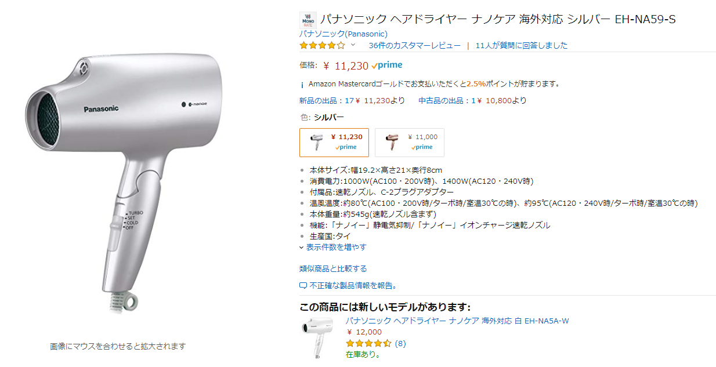Open the newer model EH-NA5A-W title link

point(457,321)
